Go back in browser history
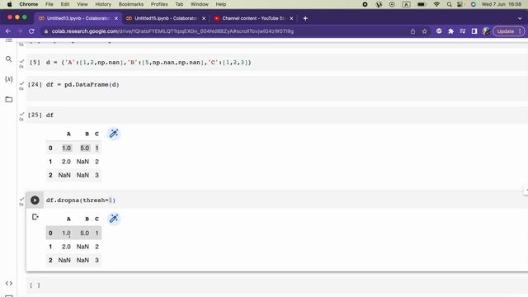 tap(8, 31)
